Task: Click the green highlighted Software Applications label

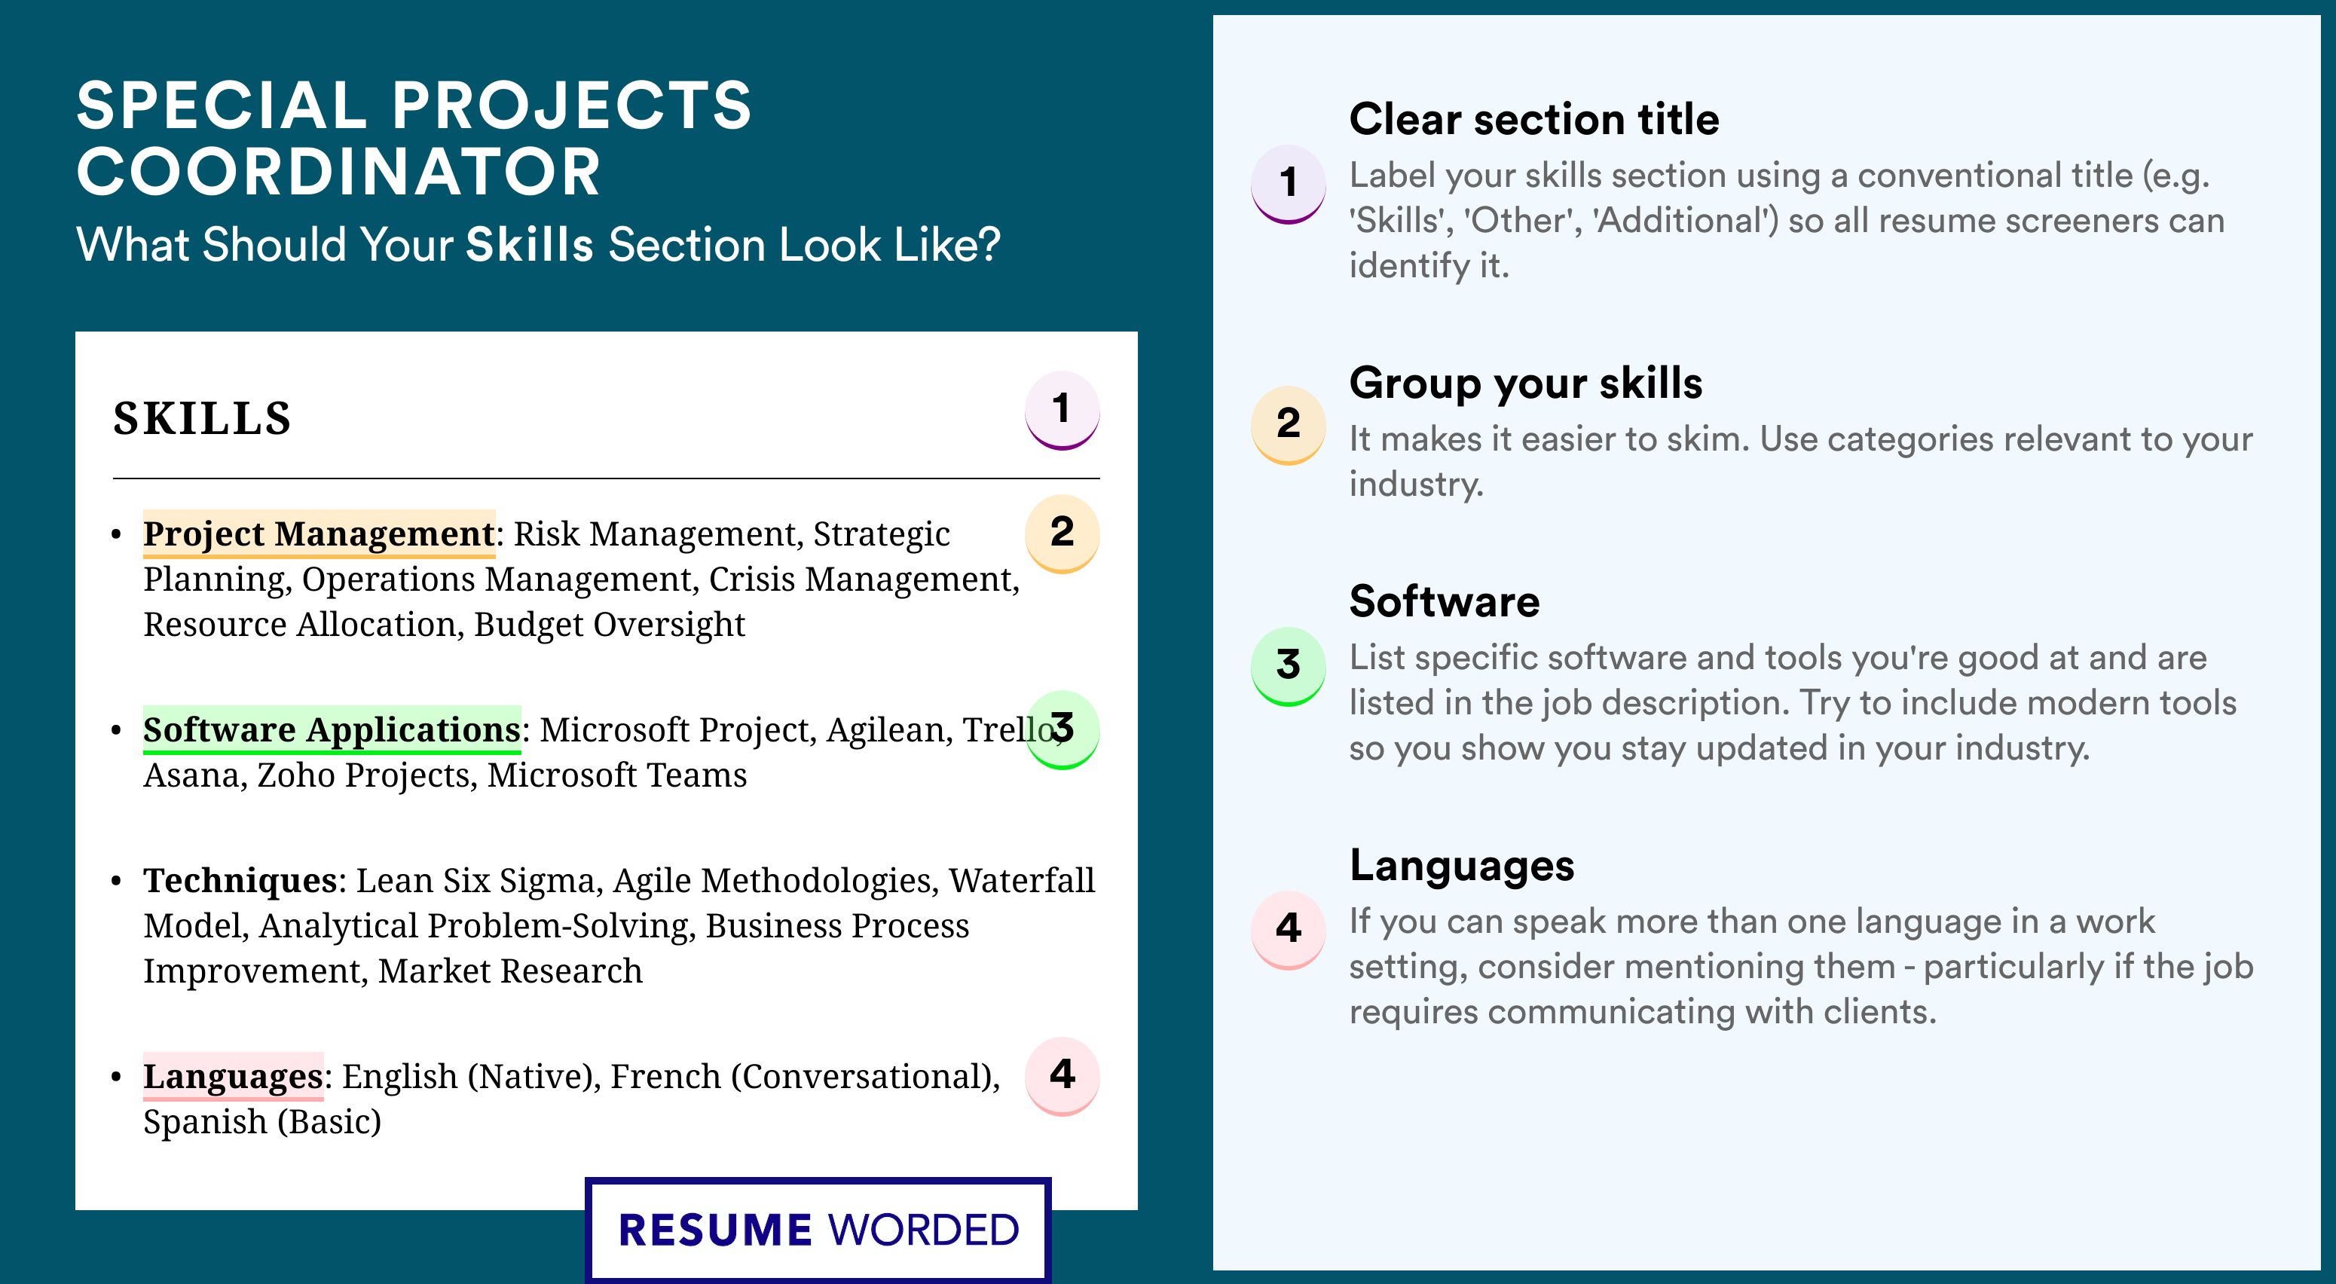Action: 332,729
